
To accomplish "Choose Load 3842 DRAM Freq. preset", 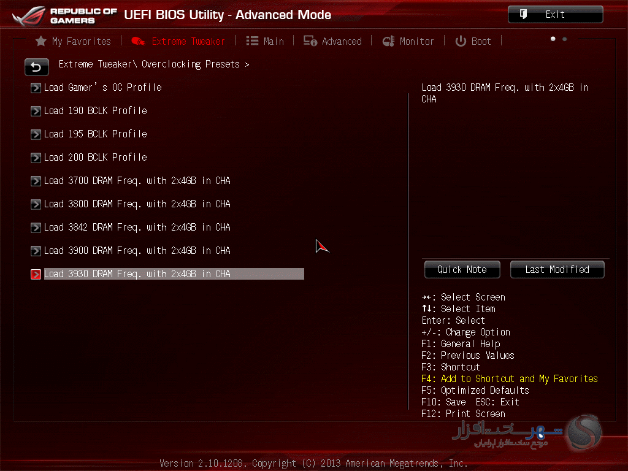I will [137, 227].
